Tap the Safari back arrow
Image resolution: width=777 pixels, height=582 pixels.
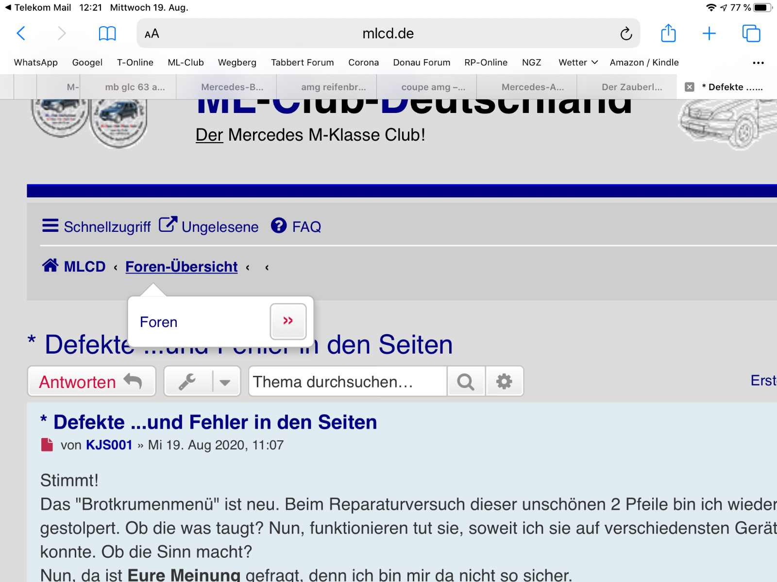pos(21,33)
